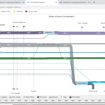Click the green Statistical differences diamond marker
Screen dimensions: 105x105
pos(24,27)
